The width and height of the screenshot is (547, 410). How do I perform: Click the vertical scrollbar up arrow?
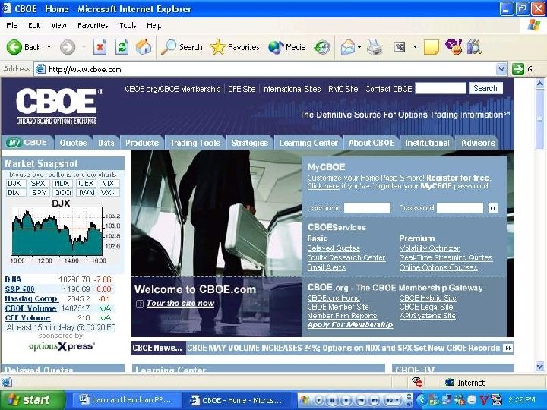click(539, 84)
